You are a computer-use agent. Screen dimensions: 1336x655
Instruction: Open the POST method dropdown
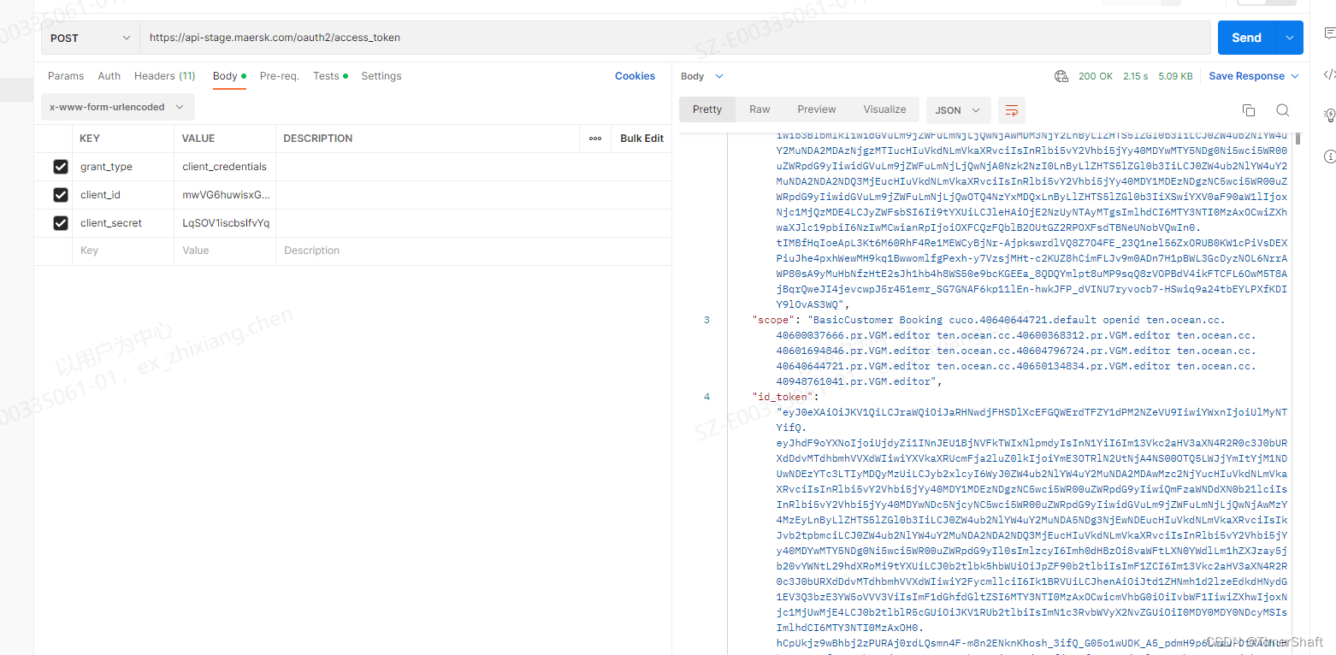[x=90, y=38]
